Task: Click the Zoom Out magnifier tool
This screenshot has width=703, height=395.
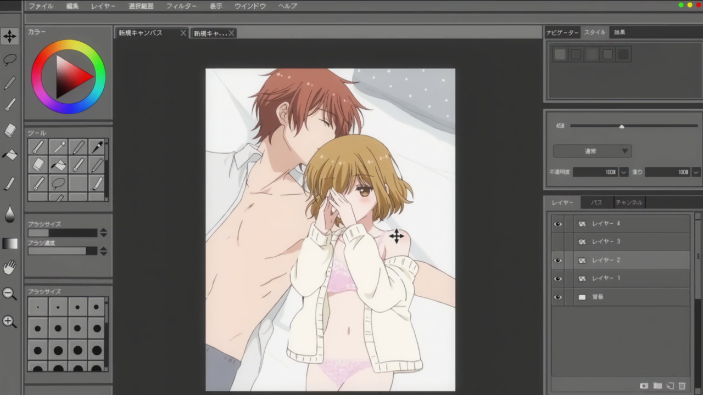Action: pyautogui.click(x=10, y=294)
